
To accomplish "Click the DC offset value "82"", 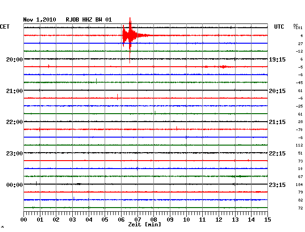I will pos(300,200).
